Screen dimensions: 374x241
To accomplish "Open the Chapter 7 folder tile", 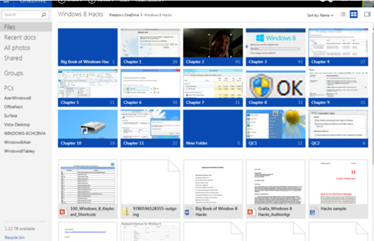I will coord(213,88).
